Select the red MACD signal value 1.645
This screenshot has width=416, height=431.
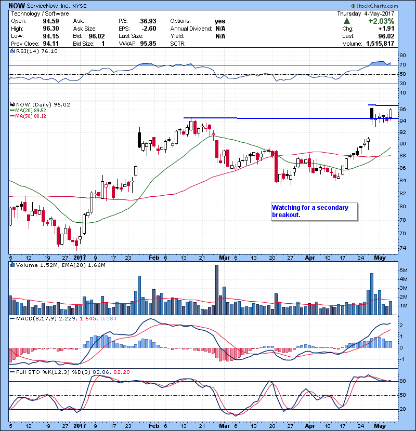click(x=88, y=319)
